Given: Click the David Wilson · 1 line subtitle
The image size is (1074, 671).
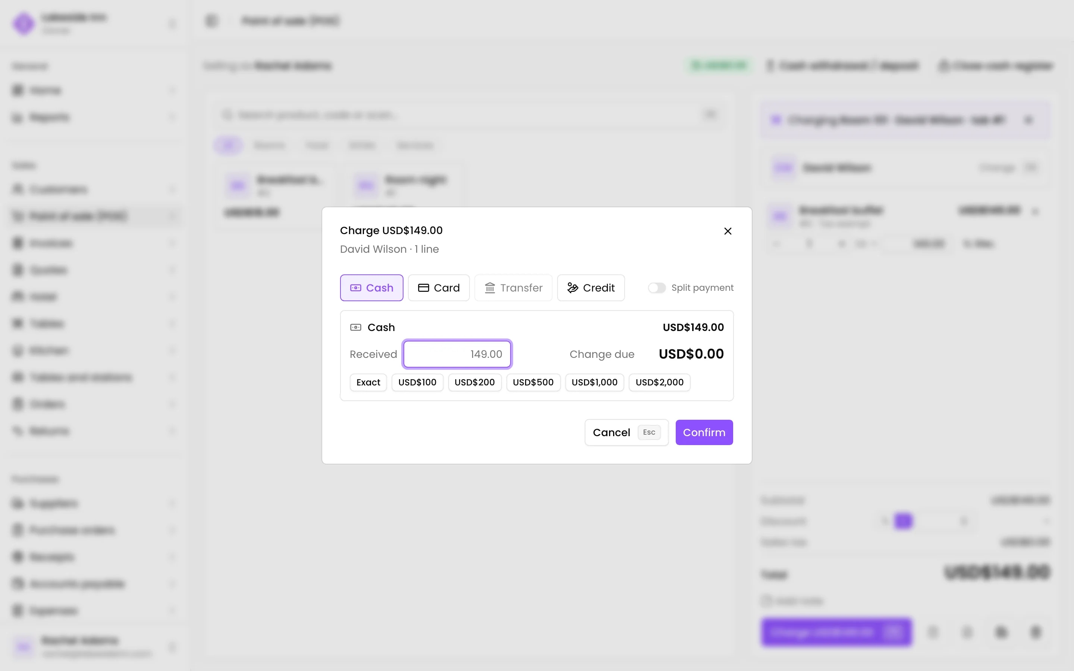Looking at the screenshot, I should click(x=389, y=249).
